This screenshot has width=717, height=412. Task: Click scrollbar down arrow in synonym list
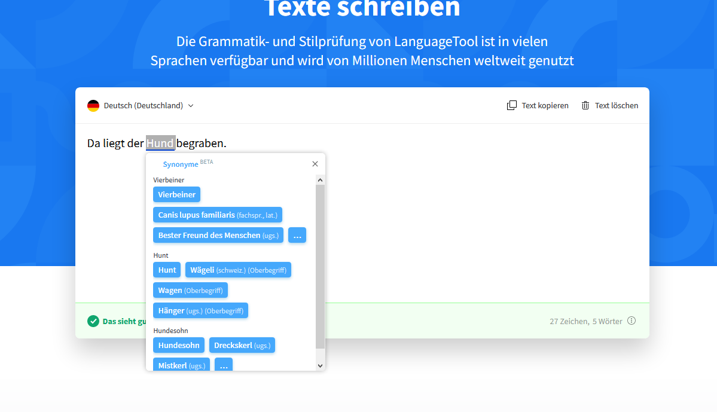pyautogui.click(x=320, y=366)
